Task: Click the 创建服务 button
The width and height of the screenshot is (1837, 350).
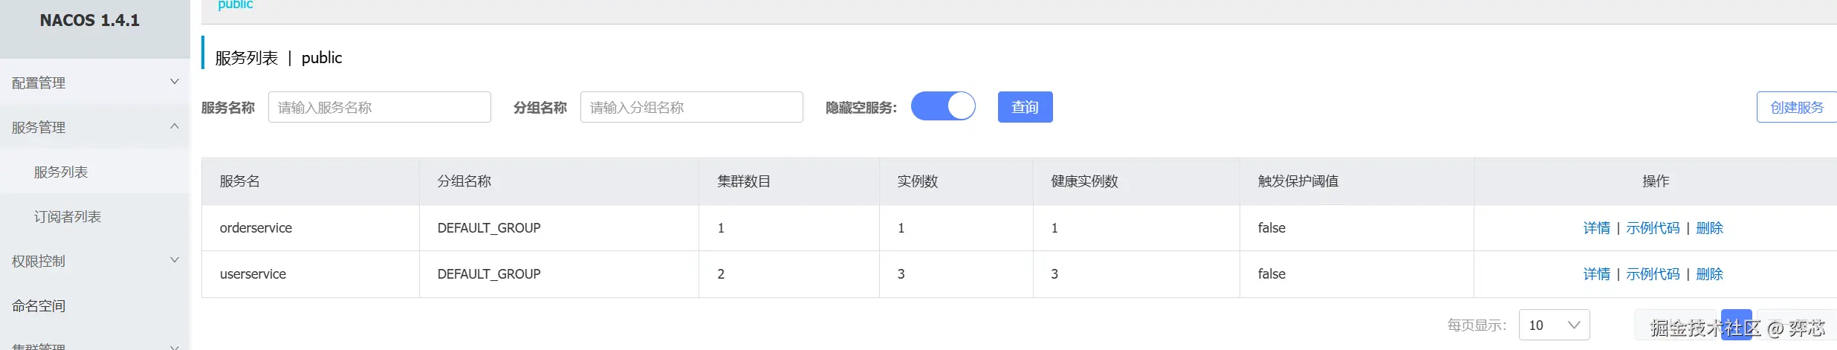Action: tap(1796, 107)
